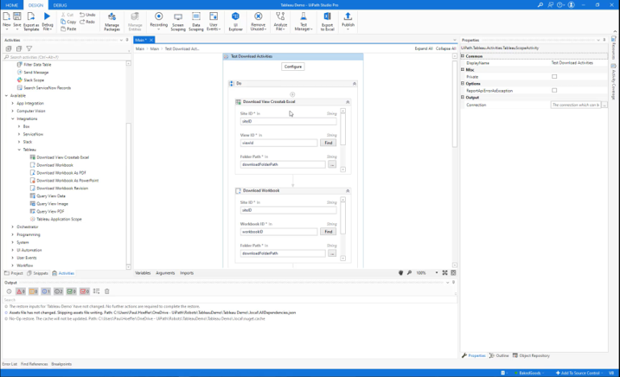Click Collapse All link

[445, 48]
